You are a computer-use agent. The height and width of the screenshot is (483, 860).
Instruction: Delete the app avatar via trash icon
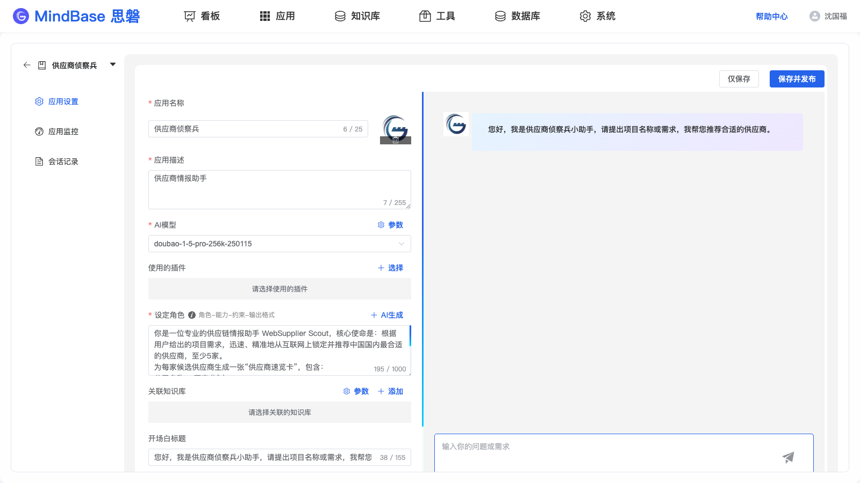pos(396,140)
